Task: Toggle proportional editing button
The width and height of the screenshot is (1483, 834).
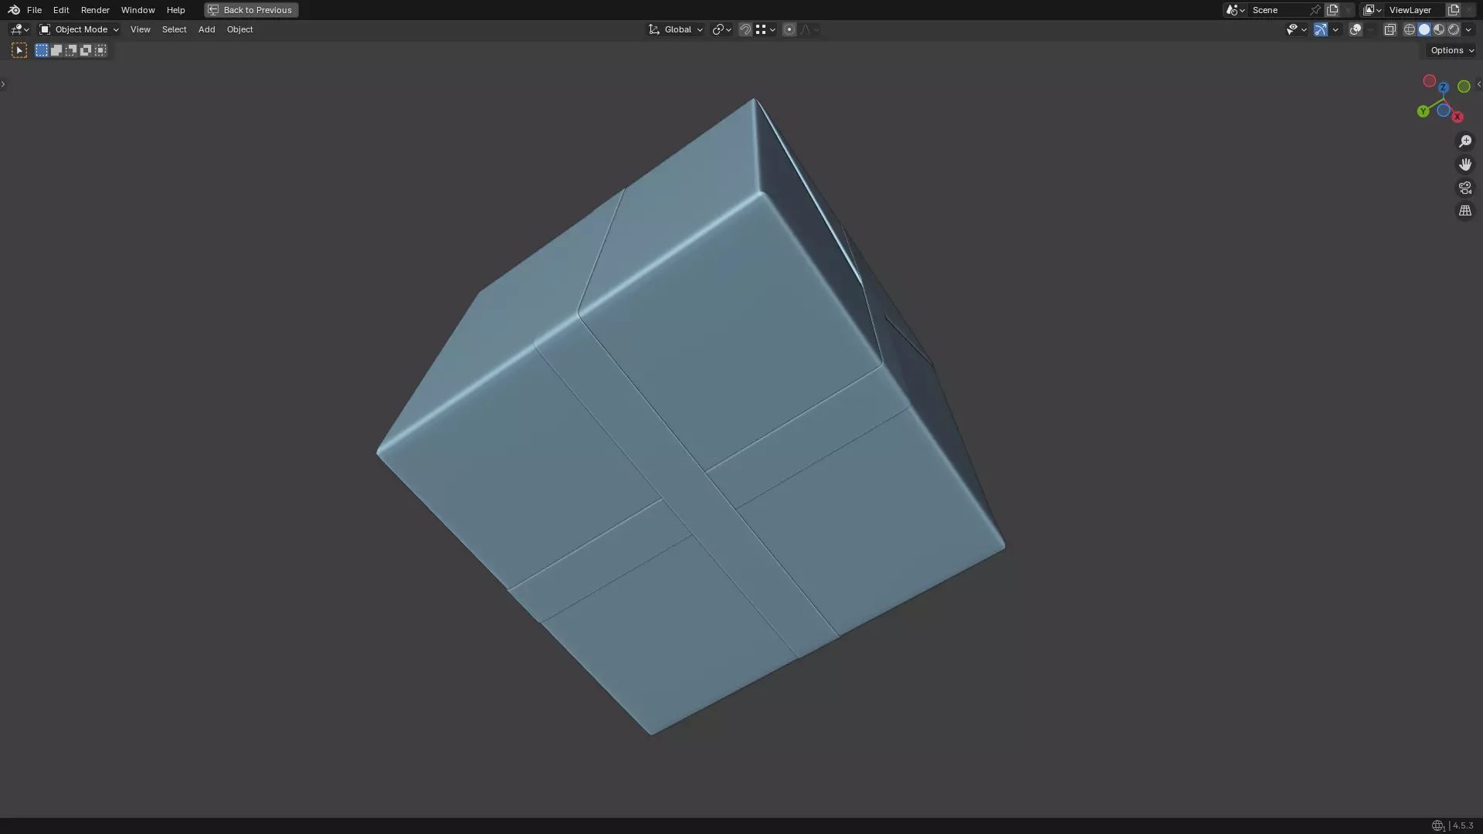Action: click(789, 29)
